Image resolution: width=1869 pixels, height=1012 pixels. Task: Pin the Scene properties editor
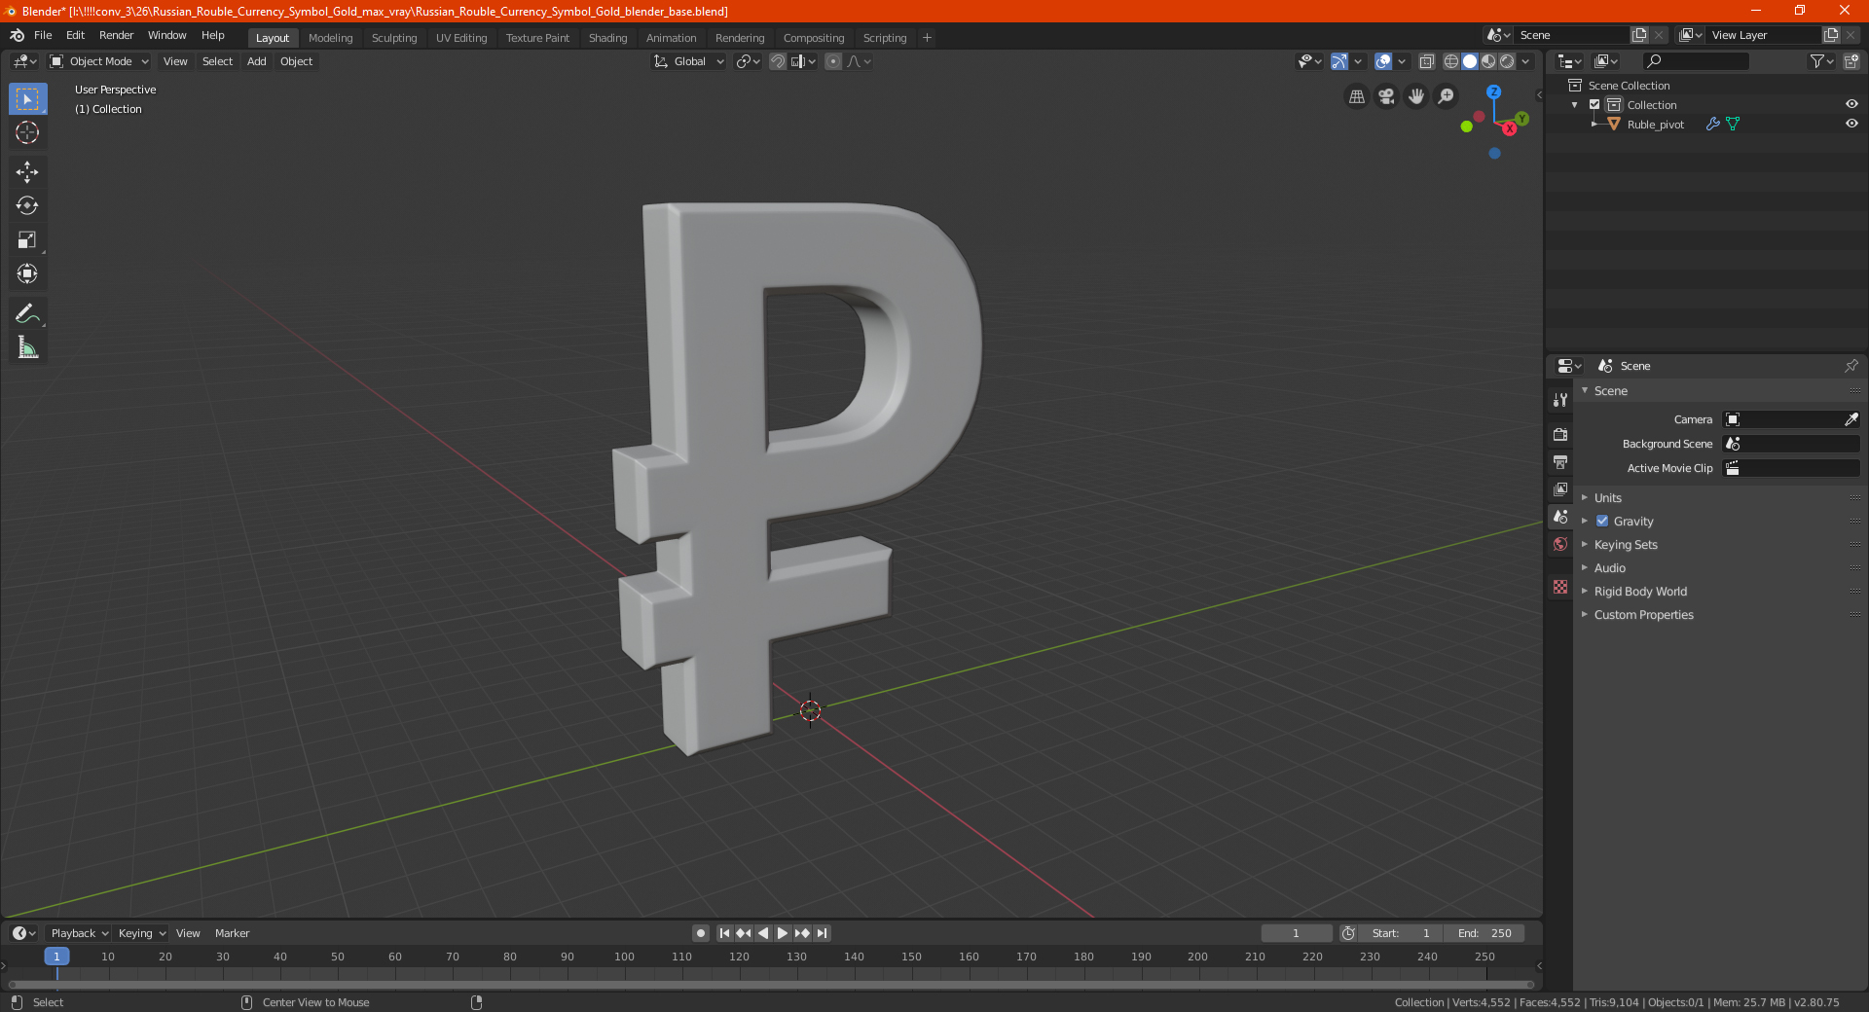point(1851,366)
